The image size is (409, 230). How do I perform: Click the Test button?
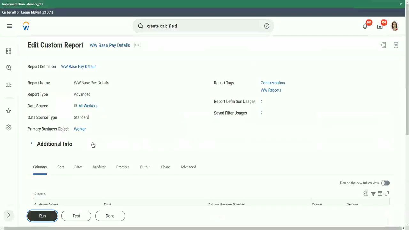click(76, 216)
